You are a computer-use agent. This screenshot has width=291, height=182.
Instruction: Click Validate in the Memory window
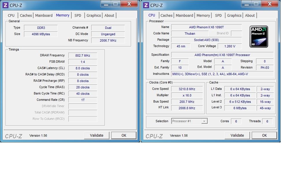click(x=97, y=135)
